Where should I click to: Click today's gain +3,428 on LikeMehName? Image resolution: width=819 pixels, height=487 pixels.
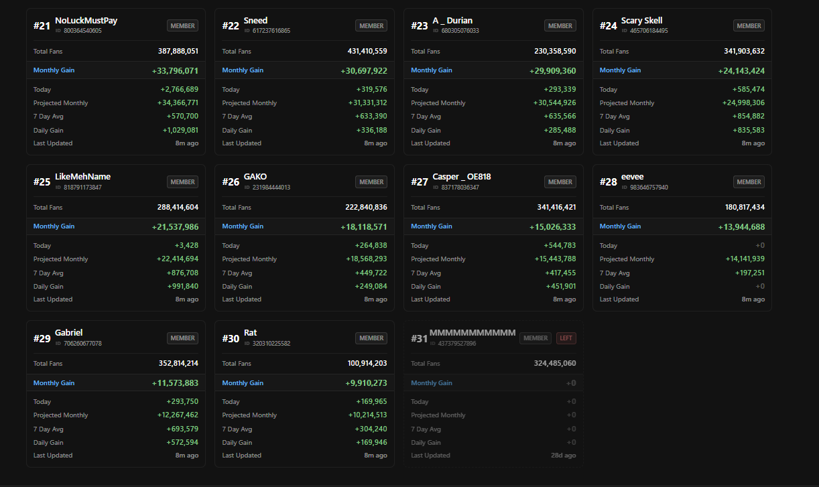pyautogui.click(x=186, y=245)
